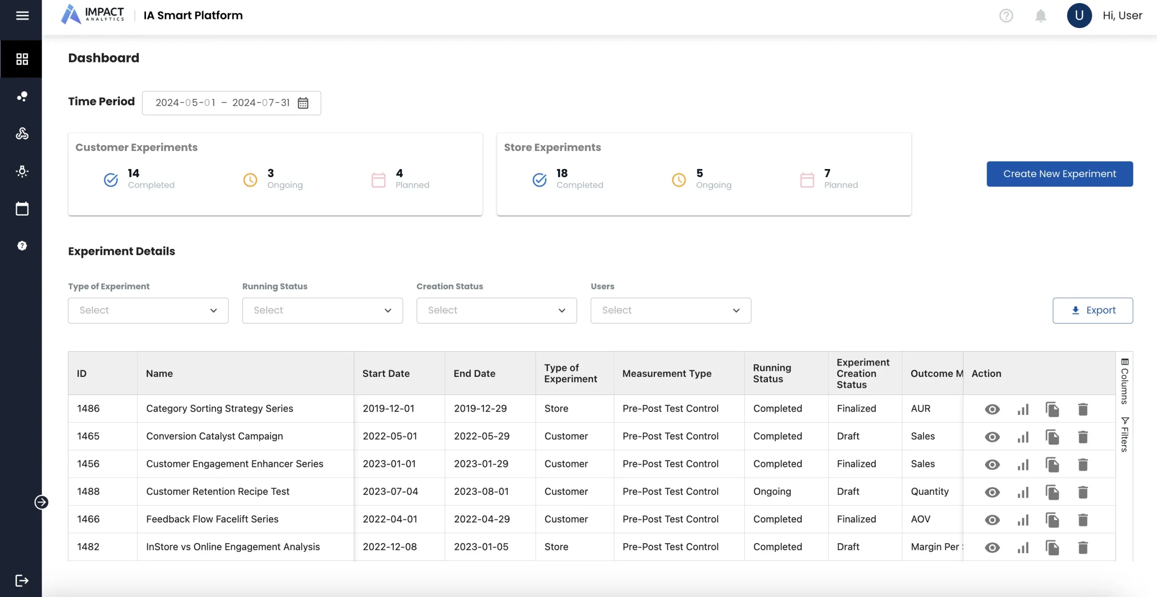Expand the sidebar with the arrow circle button

coord(41,502)
